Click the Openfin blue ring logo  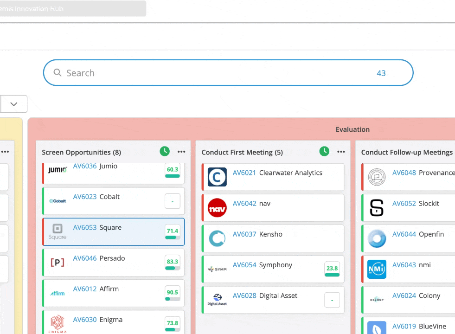pyautogui.click(x=377, y=238)
